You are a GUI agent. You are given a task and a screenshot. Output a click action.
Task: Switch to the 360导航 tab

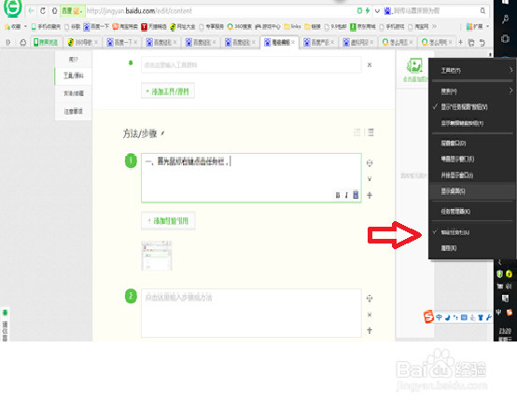[82, 42]
